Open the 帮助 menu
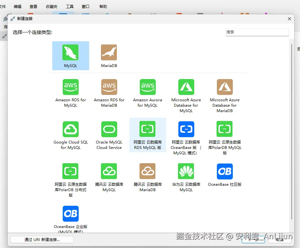Viewport: 300px width, 248px height. click(103, 6)
